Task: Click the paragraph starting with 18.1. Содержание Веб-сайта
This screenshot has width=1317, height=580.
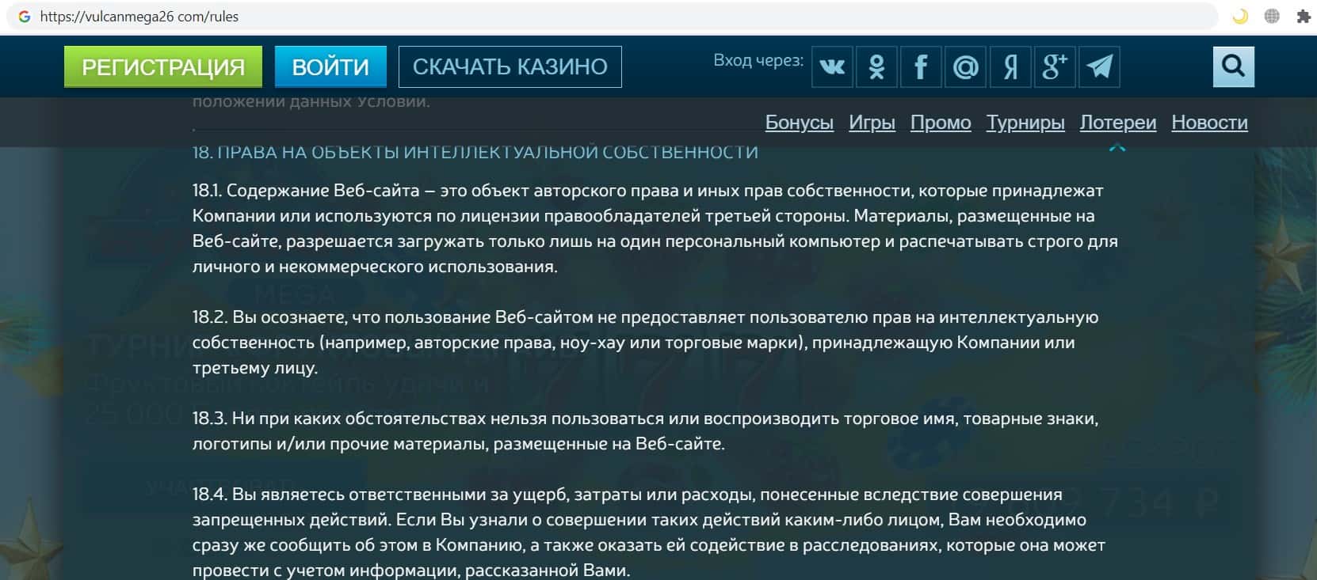Action: click(655, 229)
